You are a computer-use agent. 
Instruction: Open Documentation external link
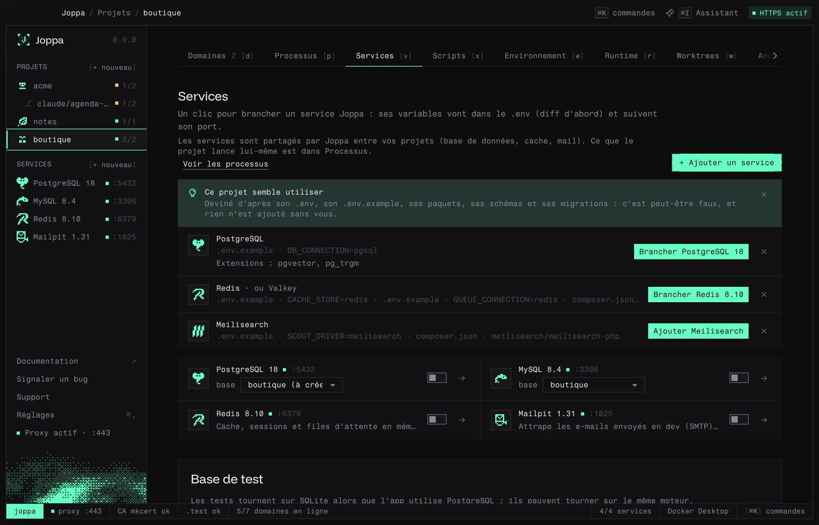coord(76,361)
